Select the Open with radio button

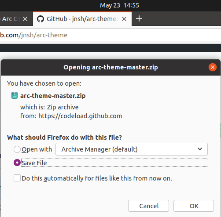coord(17,149)
